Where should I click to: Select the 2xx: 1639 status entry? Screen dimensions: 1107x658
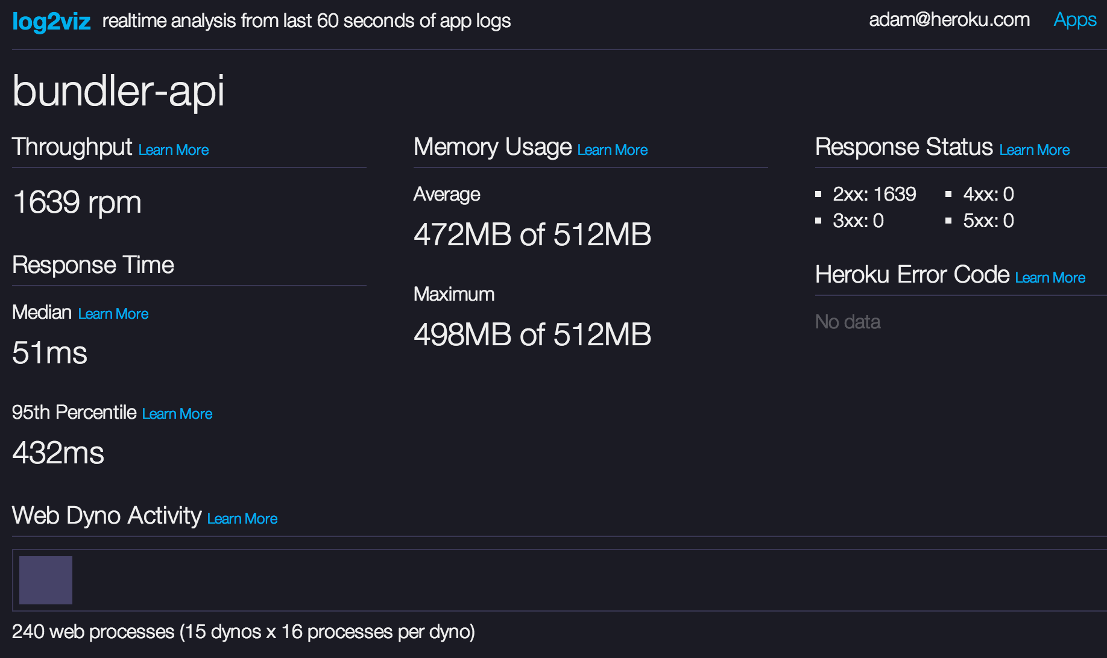click(874, 194)
